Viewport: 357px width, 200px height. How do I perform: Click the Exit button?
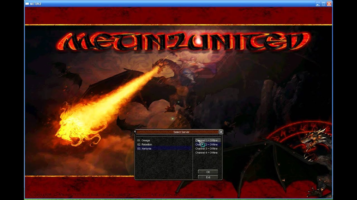pyautogui.click(x=208, y=177)
